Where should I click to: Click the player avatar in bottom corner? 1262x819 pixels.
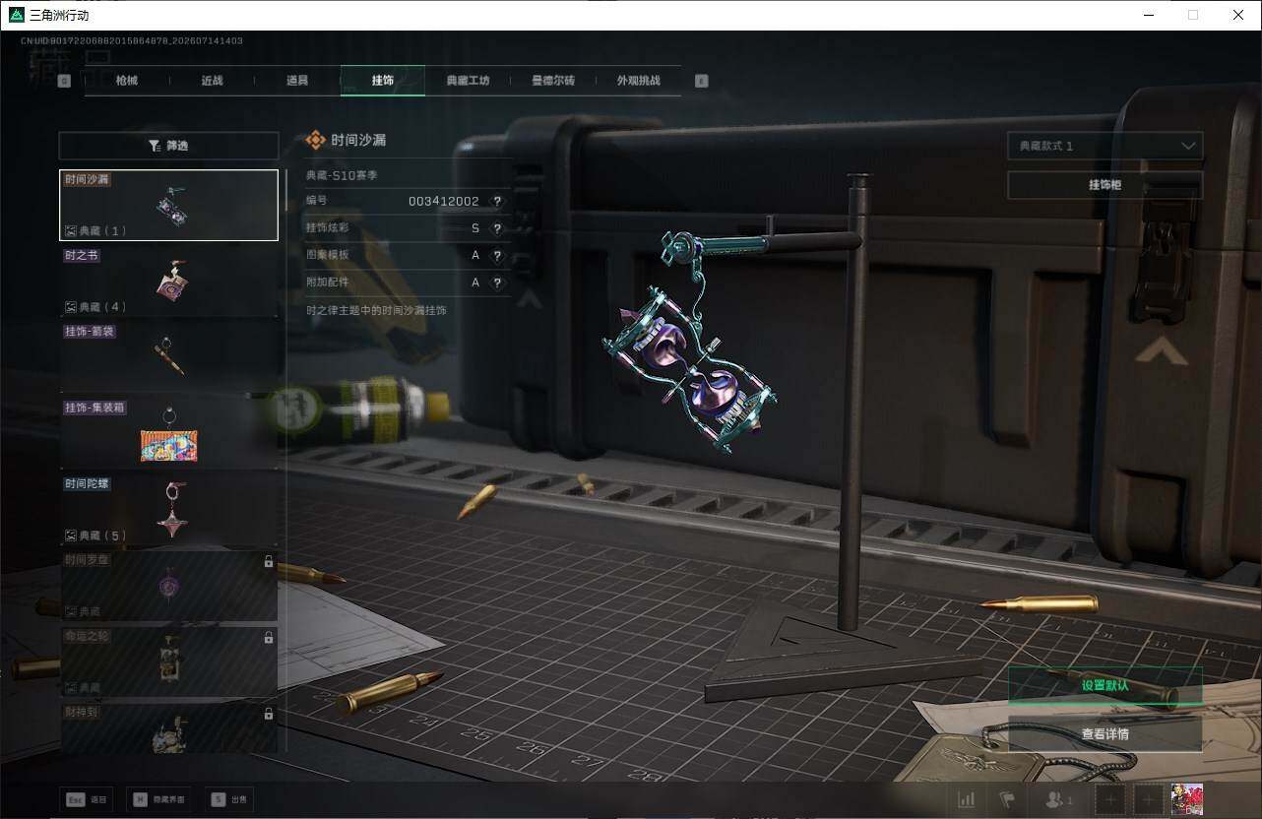coord(1187,799)
